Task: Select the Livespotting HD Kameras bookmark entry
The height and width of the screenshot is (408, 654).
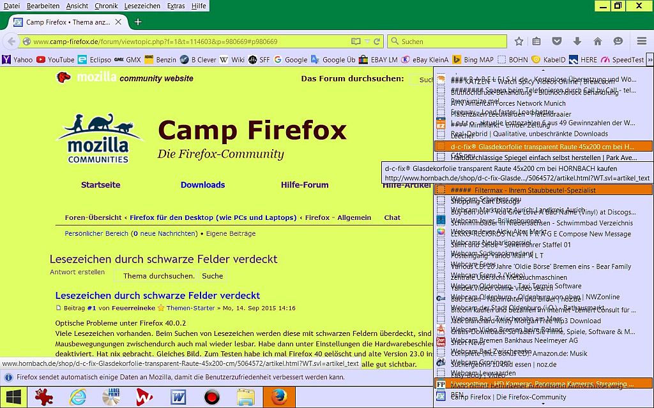Action: pos(543,383)
